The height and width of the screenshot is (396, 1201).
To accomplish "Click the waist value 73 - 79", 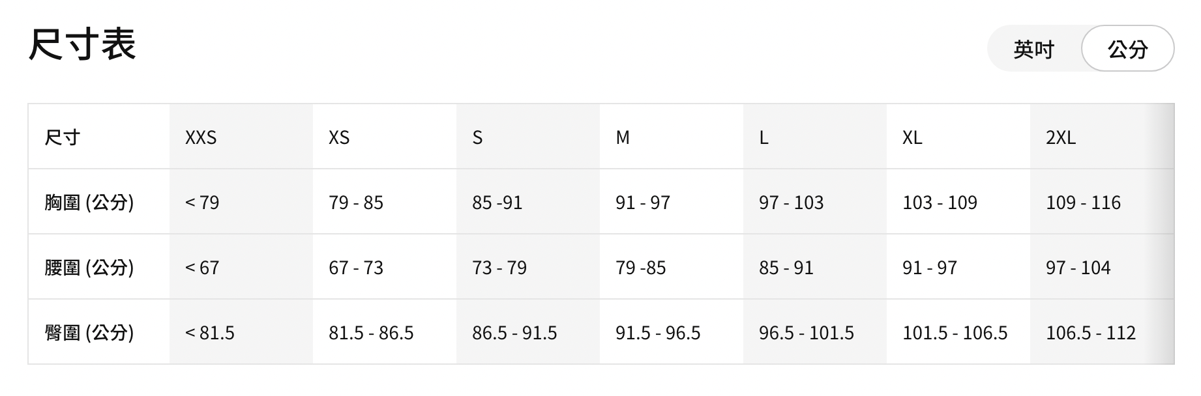I will [x=499, y=268].
